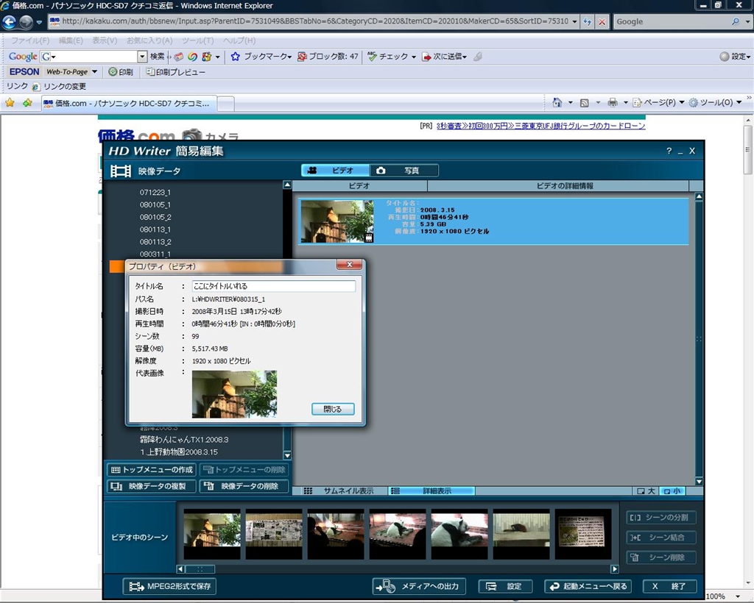Switch to サムネイル表示 view
754x603 pixels.
[x=340, y=490]
